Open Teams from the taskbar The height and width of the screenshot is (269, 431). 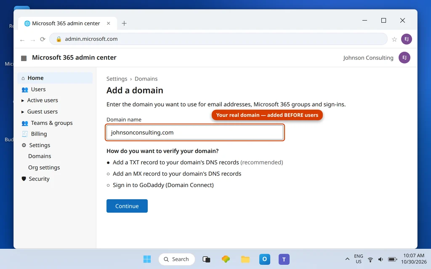(x=284, y=259)
